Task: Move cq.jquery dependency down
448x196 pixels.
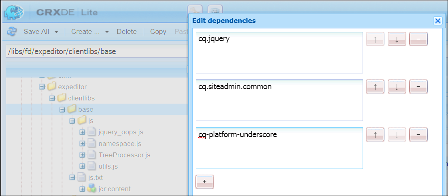Action: (x=397, y=39)
